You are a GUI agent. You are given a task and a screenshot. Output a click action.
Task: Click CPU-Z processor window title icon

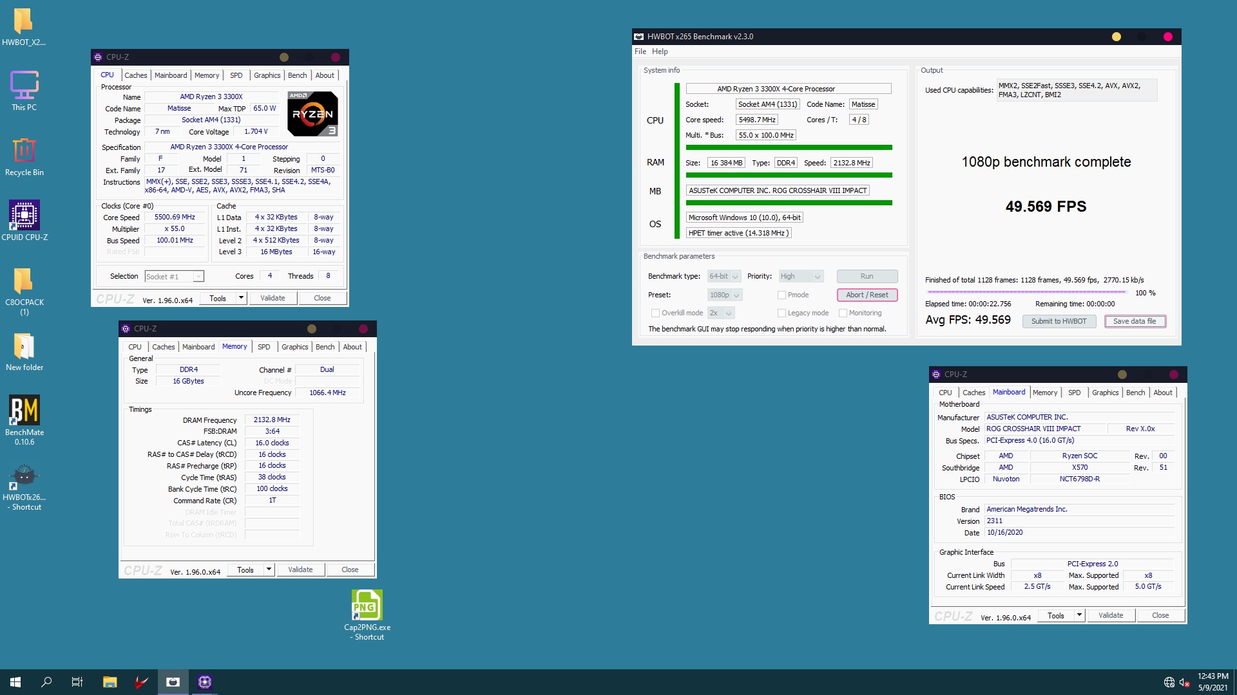coord(98,57)
